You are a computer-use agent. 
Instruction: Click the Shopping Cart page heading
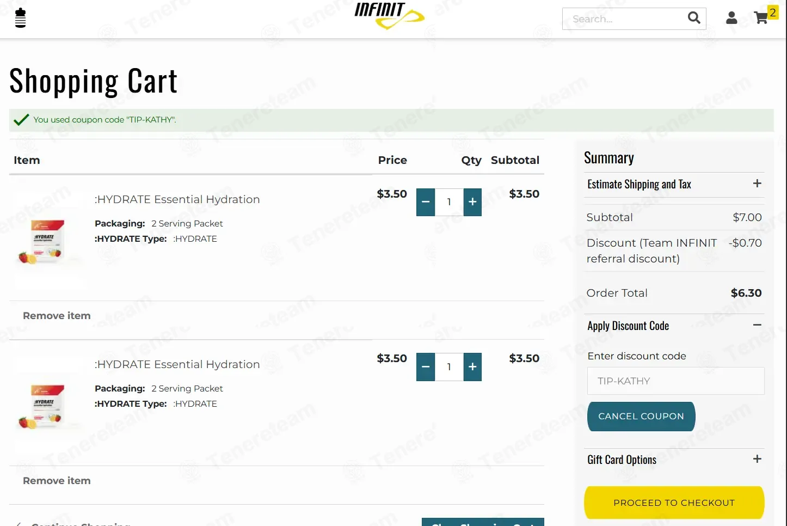[x=94, y=82]
